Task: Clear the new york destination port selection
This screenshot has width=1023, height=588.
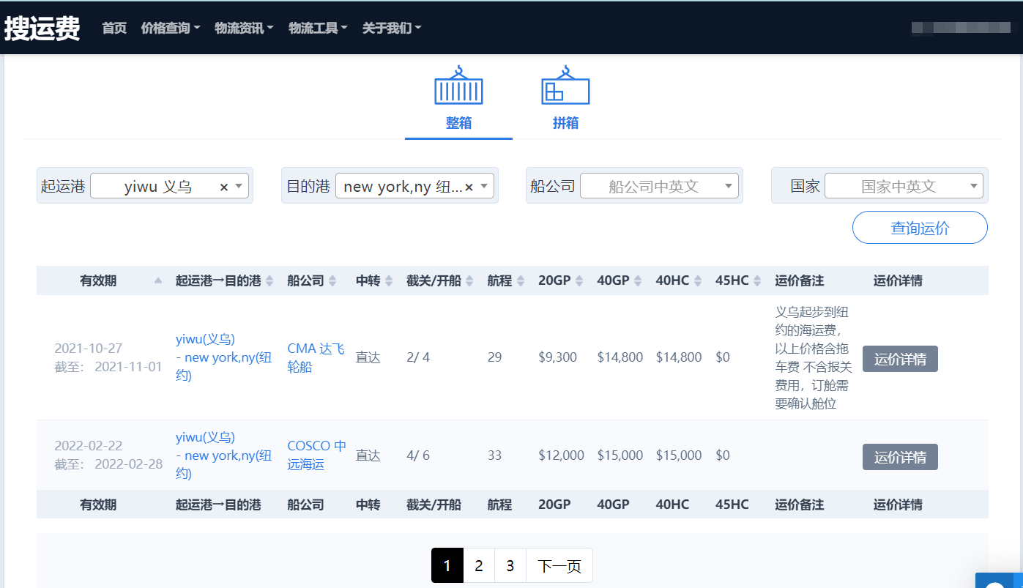Action: [x=469, y=187]
